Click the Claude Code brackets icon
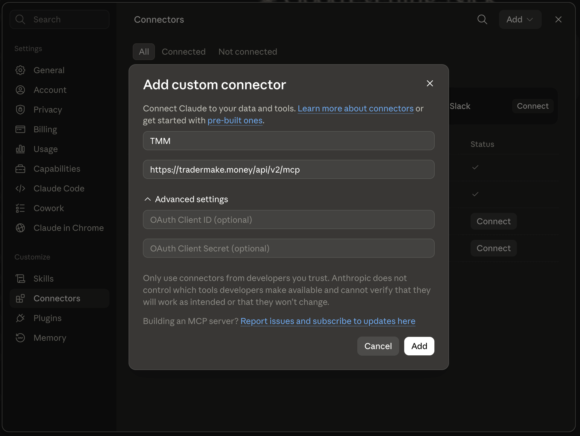Image resolution: width=580 pixels, height=436 pixels. click(x=20, y=188)
